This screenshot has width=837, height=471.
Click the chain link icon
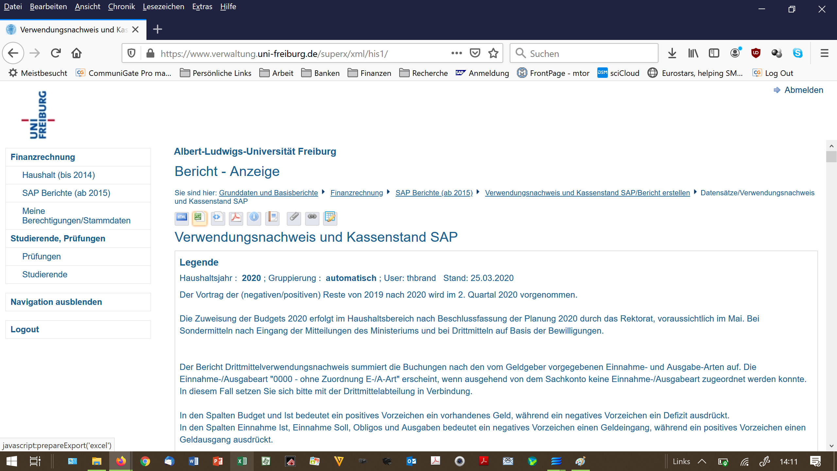click(312, 218)
